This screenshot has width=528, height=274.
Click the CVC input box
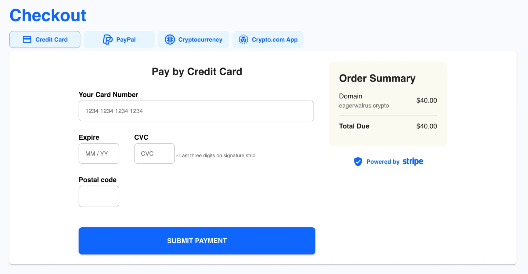154,154
